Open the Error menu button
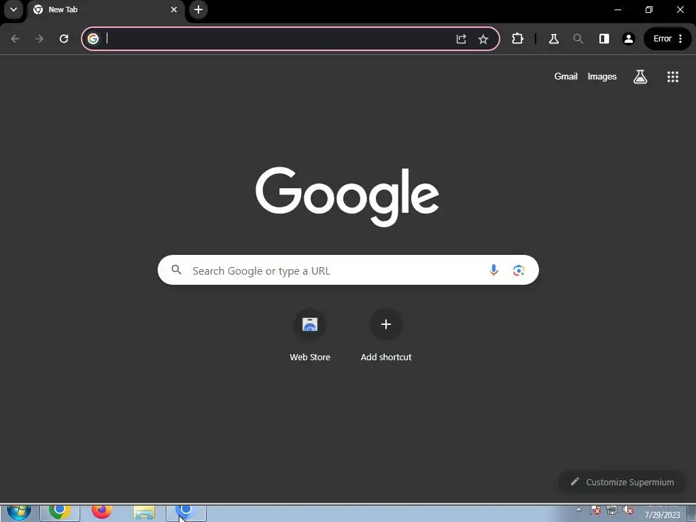This screenshot has width=696, height=522. coord(667,39)
